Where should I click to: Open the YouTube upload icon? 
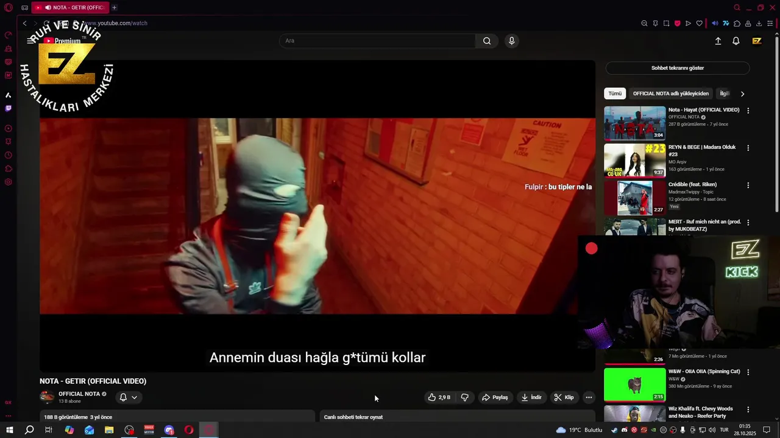click(718, 41)
